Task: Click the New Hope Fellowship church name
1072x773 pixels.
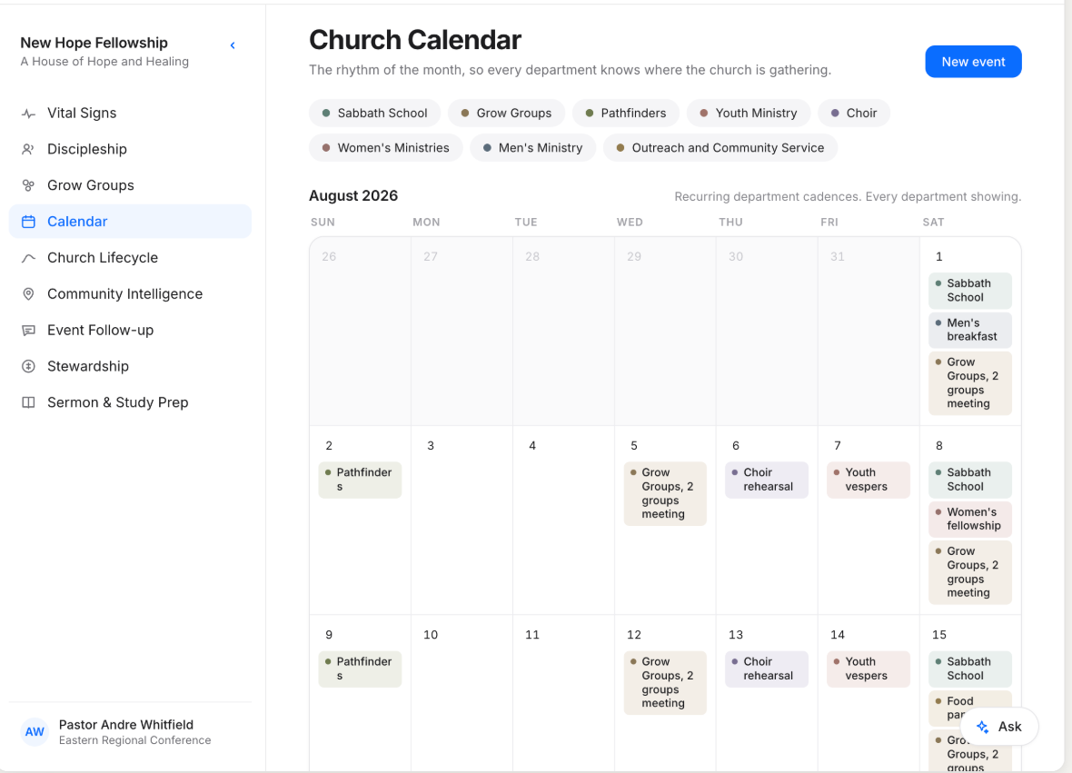Action: tap(94, 43)
